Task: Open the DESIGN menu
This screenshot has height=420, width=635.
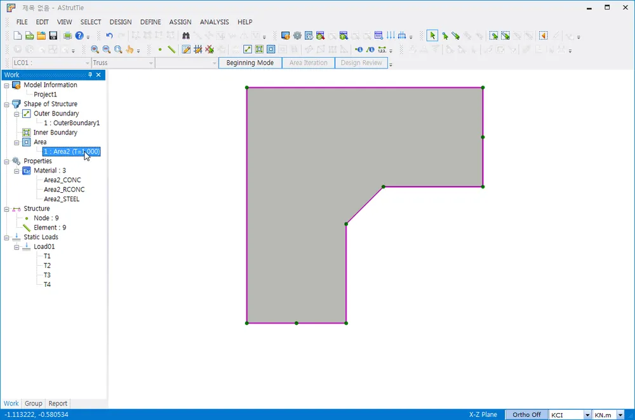Action: pos(121,22)
